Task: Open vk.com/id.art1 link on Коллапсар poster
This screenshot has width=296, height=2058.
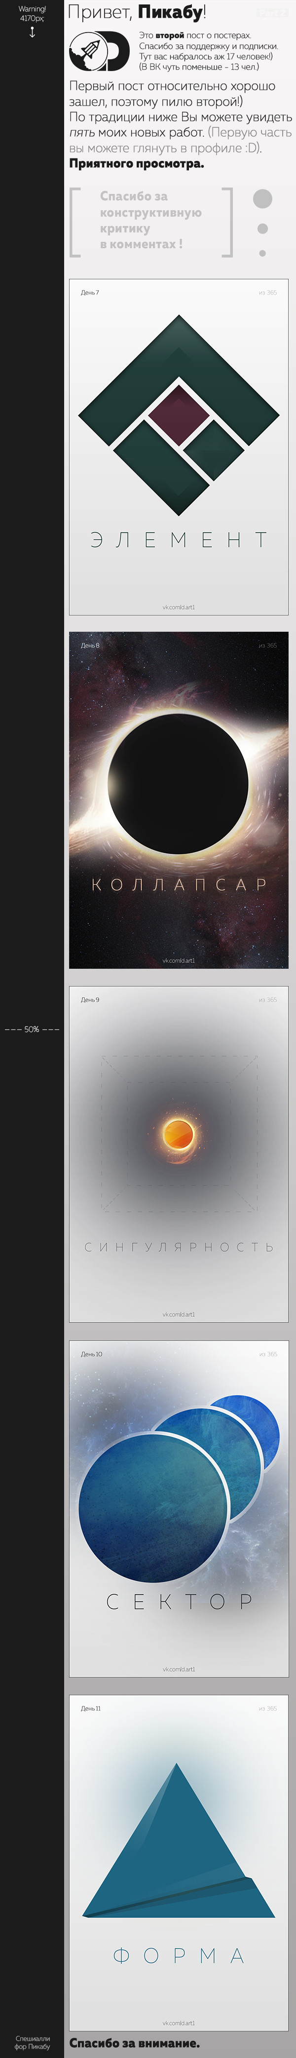Action: [x=179, y=961]
